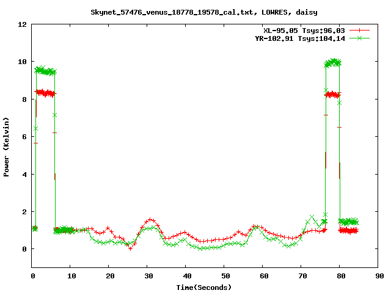This screenshot has width=391, height=293.
Task: Click the y-axis tick label 2
Action: click(24, 212)
